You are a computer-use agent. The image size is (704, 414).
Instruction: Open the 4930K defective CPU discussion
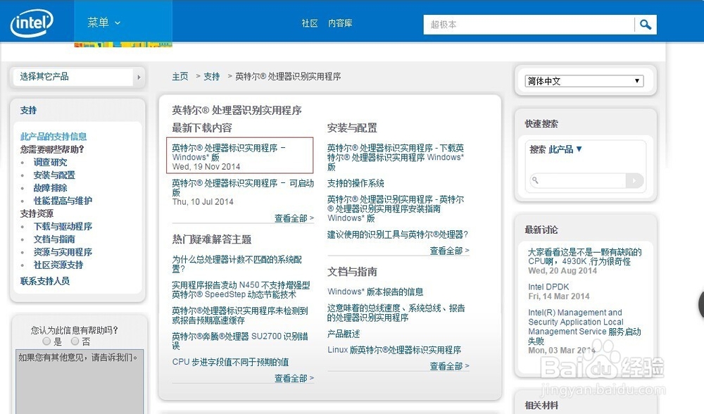coord(584,256)
